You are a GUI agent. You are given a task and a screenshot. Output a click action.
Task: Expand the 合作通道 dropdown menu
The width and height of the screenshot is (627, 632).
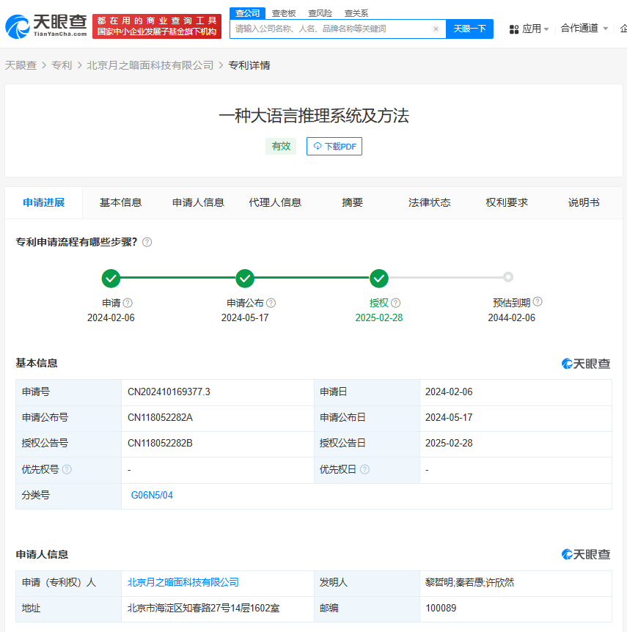coord(584,29)
